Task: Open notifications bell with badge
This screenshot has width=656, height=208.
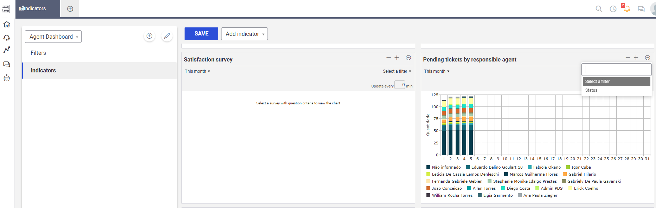Action: tap(626, 8)
